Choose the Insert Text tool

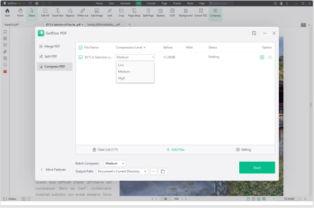pos(57,13)
